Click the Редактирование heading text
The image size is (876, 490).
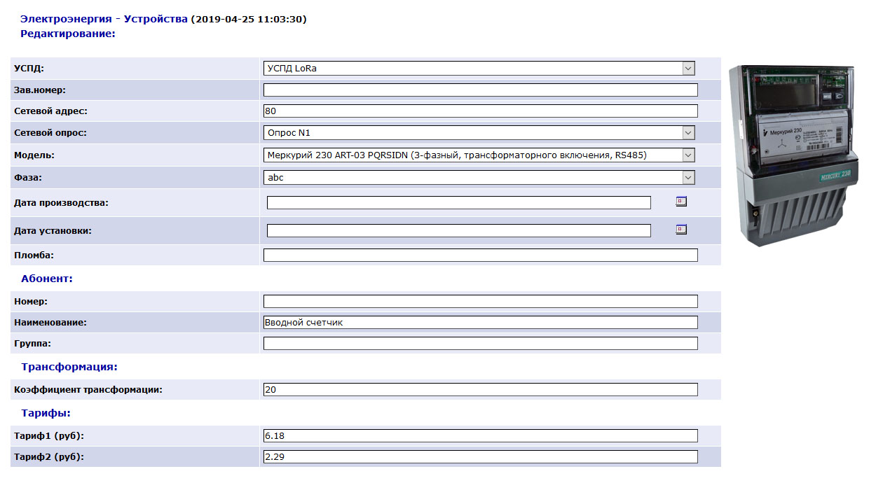coord(67,33)
